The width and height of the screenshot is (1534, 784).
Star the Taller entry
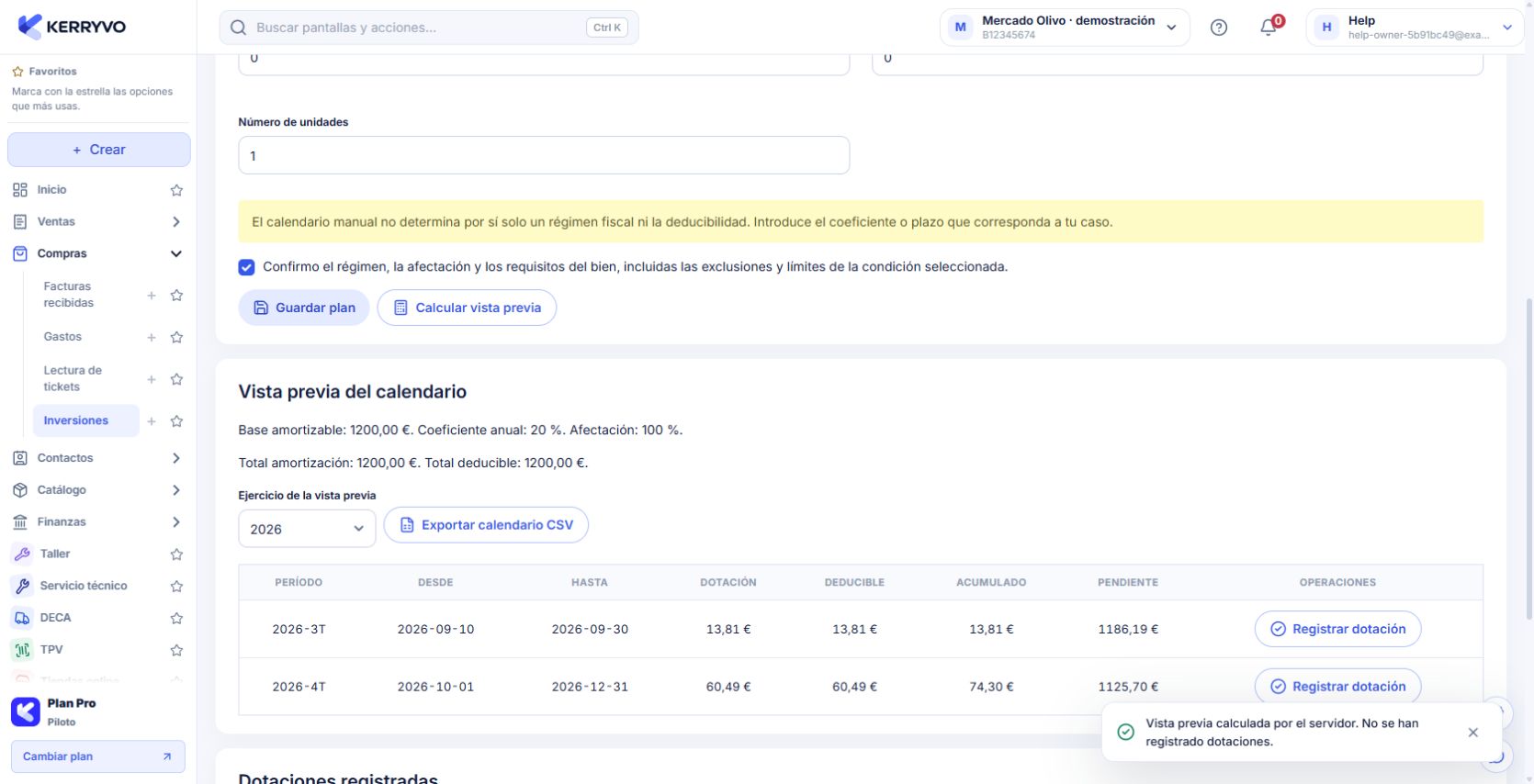tap(176, 554)
